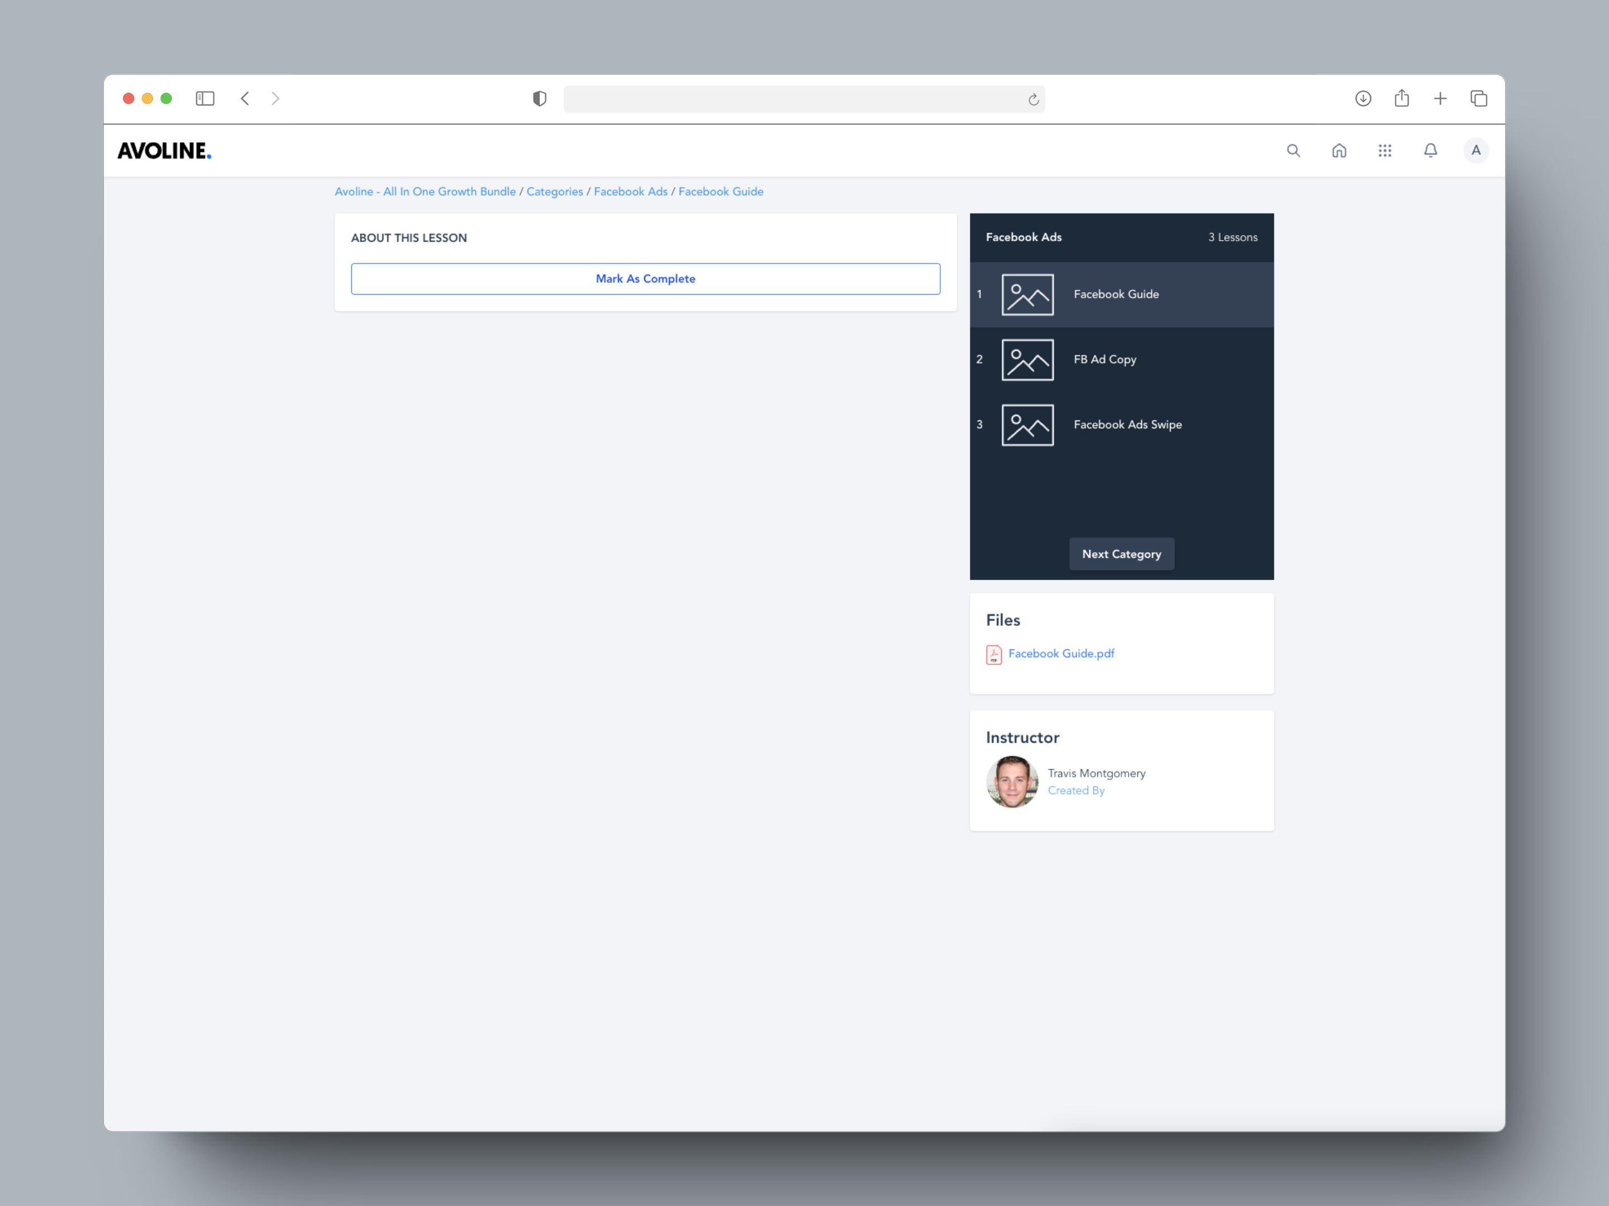The width and height of the screenshot is (1609, 1206).
Task: Click the notification bell icon
Action: pos(1429,150)
